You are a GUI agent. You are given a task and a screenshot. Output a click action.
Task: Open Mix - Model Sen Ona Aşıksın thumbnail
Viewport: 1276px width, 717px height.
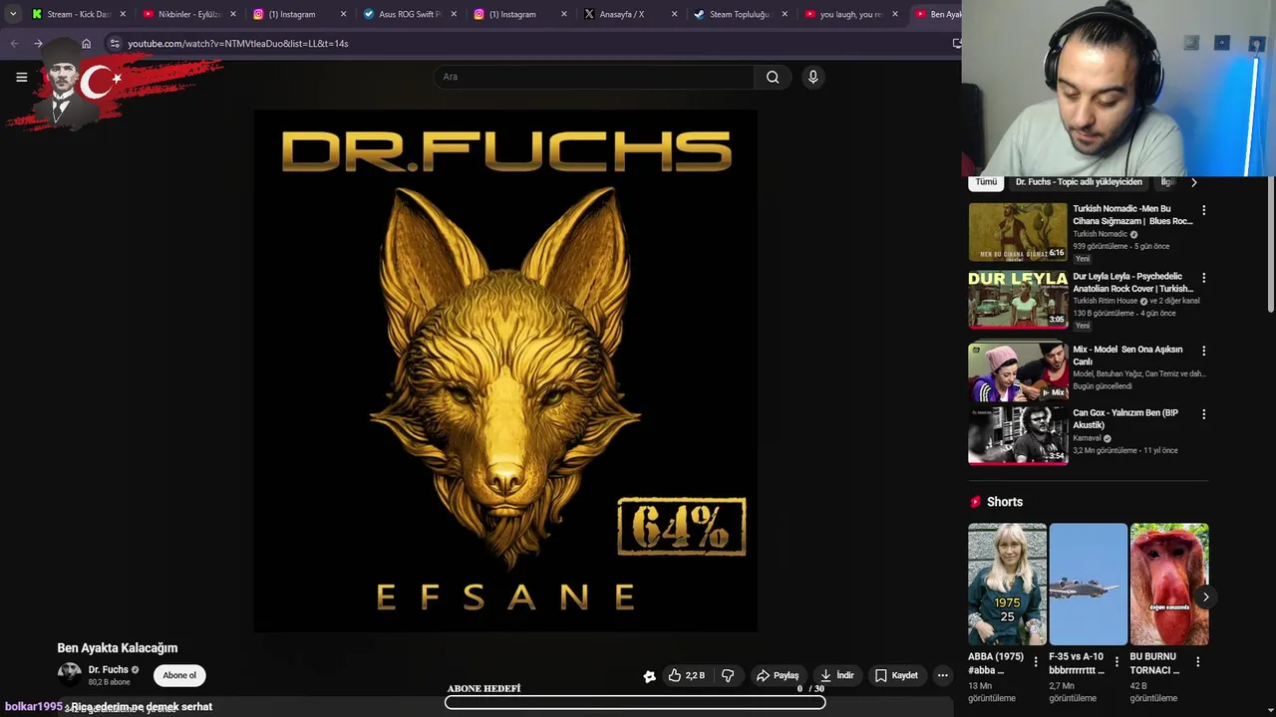click(1018, 371)
